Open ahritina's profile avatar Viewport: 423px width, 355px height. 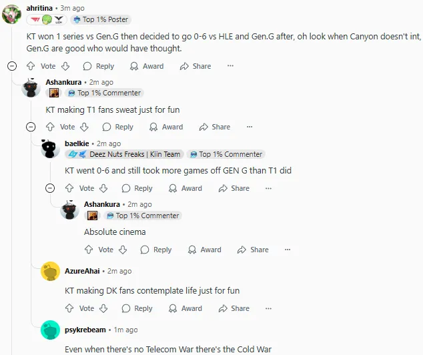pyautogui.click(x=11, y=14)
